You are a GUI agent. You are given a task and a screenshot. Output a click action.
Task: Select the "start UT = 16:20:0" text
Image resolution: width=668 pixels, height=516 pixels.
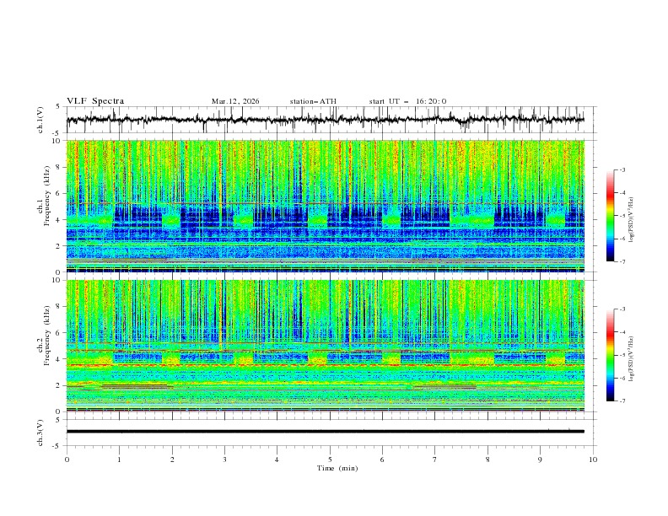tap(407, 101)
